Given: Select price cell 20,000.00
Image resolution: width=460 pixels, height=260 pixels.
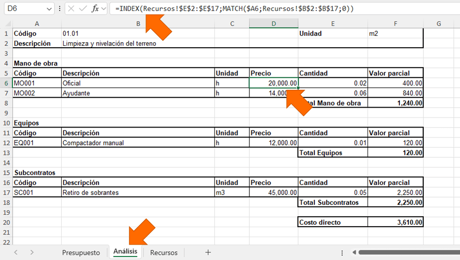Looking at the screenshot, I should (x=274, y=83).
